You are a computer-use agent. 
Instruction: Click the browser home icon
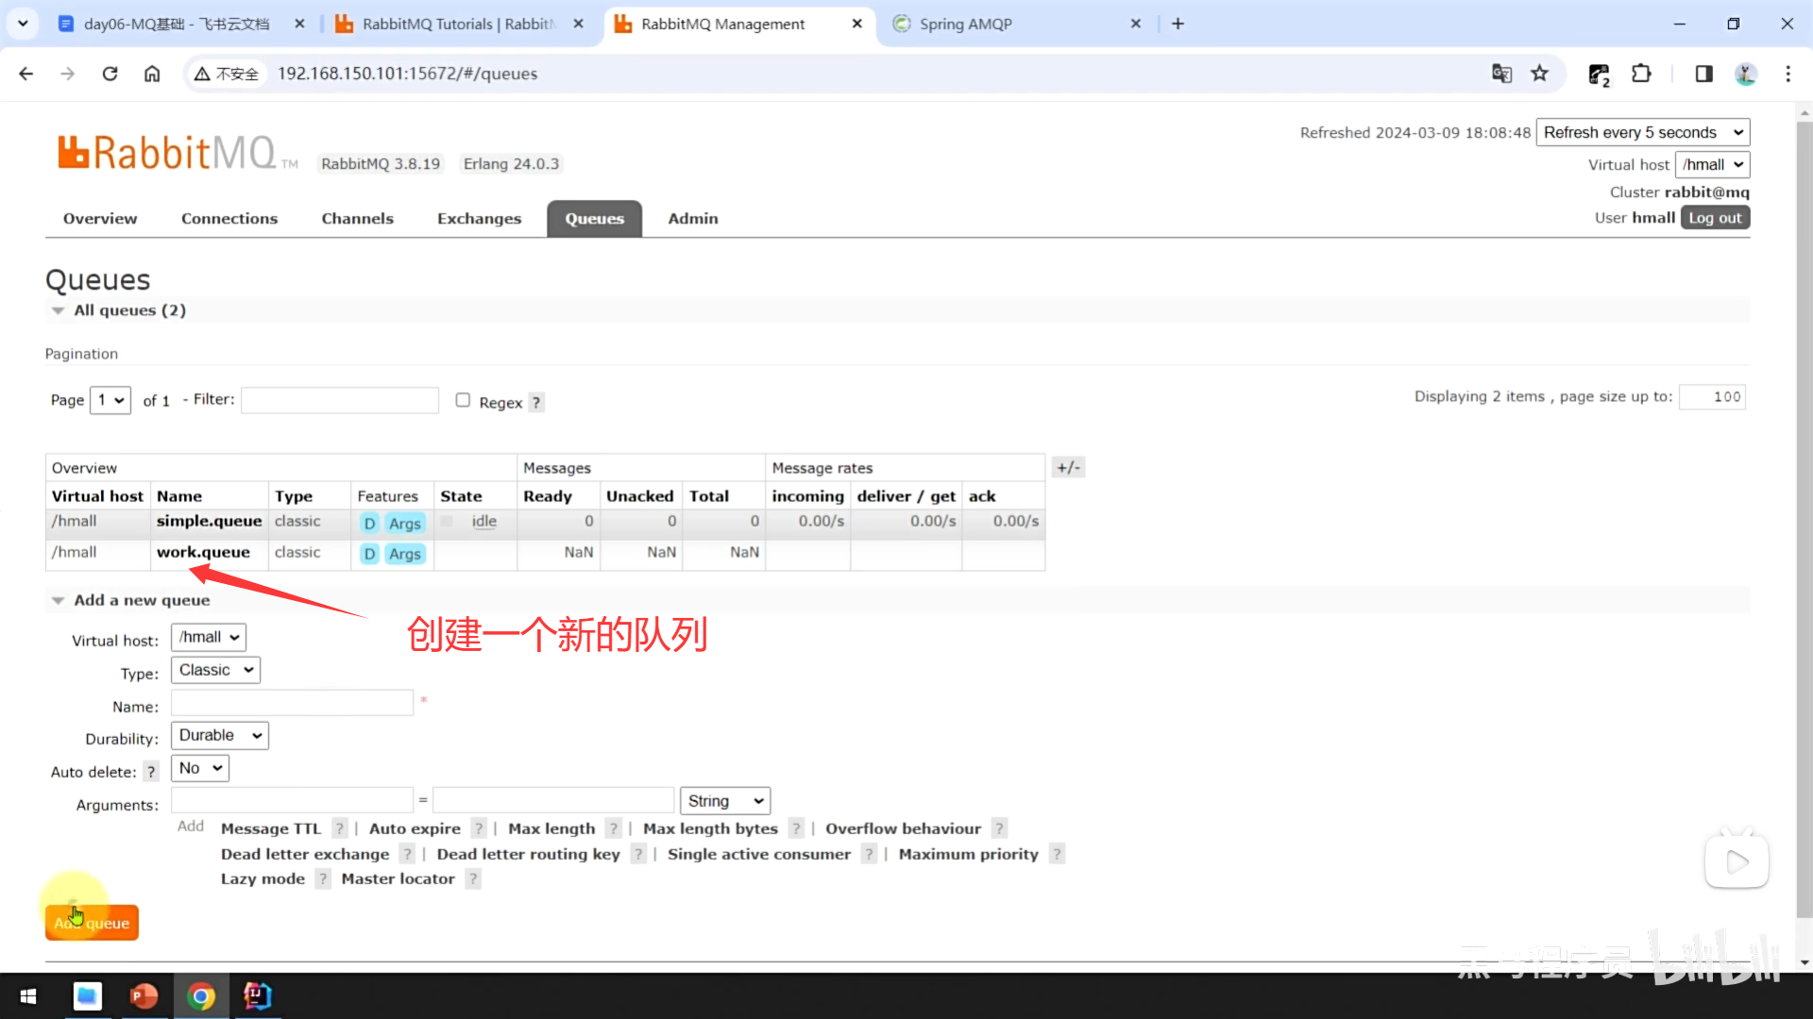(152, 74)
